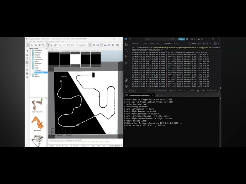The width and height of the screenshot is (246, 184).
Task: Open the Tools menu in CoppeliaSim
Action: 46,42
